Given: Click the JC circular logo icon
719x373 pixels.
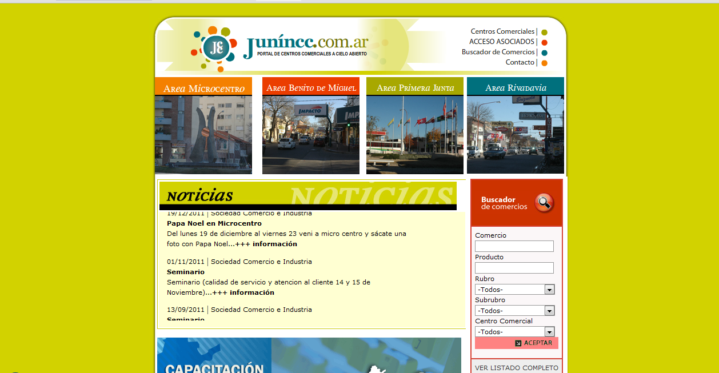Looking at the screenshot, I should click(217, 48).
